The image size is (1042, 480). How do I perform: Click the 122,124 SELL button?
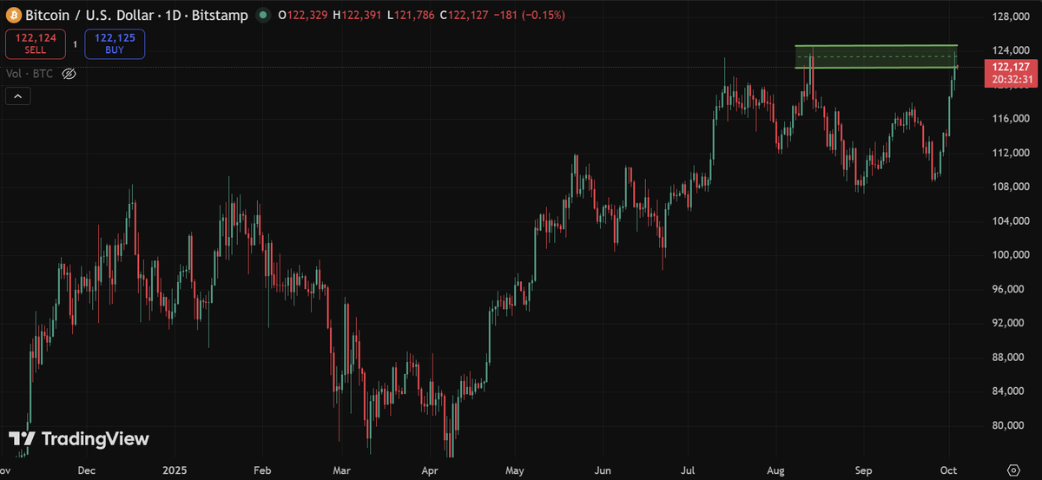[35, 44]
